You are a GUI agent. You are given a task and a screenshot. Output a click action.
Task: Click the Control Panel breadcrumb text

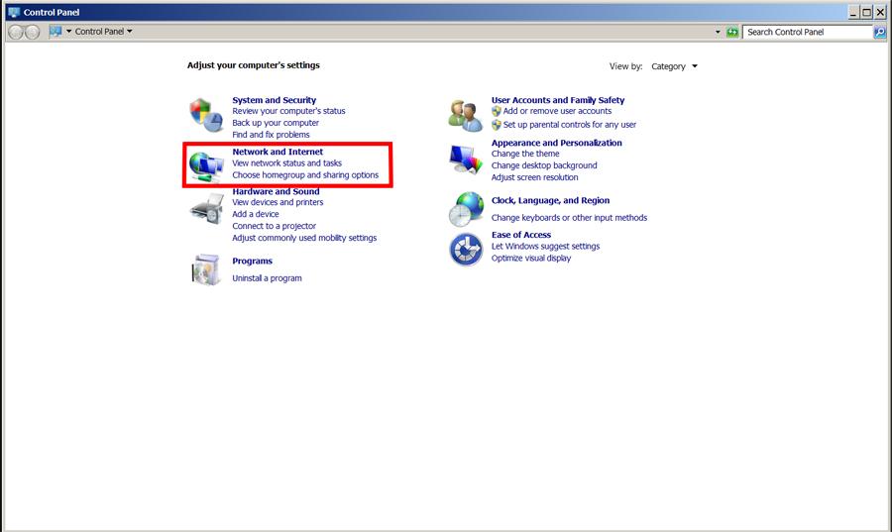[x=99, y=32]
